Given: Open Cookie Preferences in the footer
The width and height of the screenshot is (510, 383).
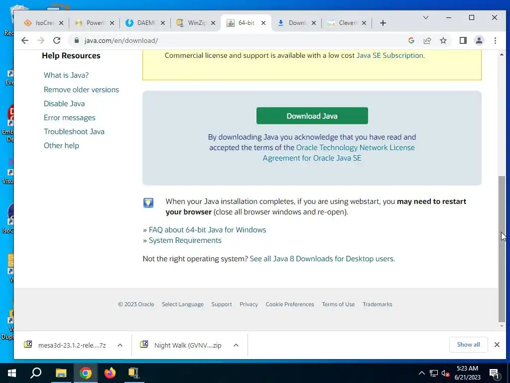Looking at the screenshot, I should pos(290,304).
